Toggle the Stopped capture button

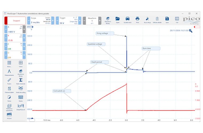[x=15, y=20]
